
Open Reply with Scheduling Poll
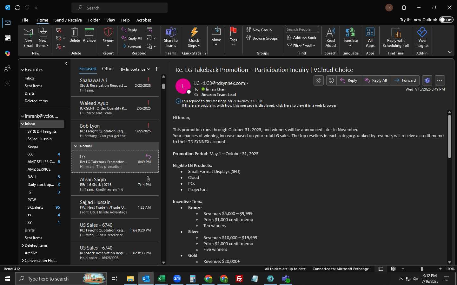coord(396,37)
